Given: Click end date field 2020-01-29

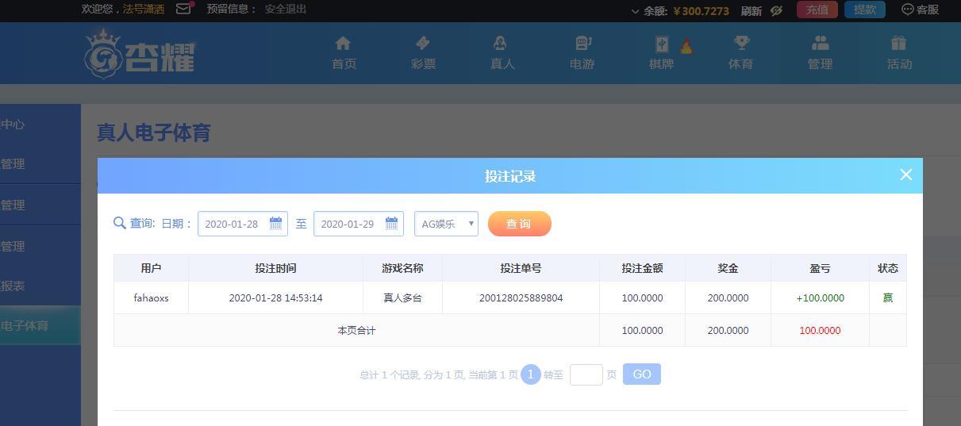Looking at the screenshot, I should pos(359,224).
